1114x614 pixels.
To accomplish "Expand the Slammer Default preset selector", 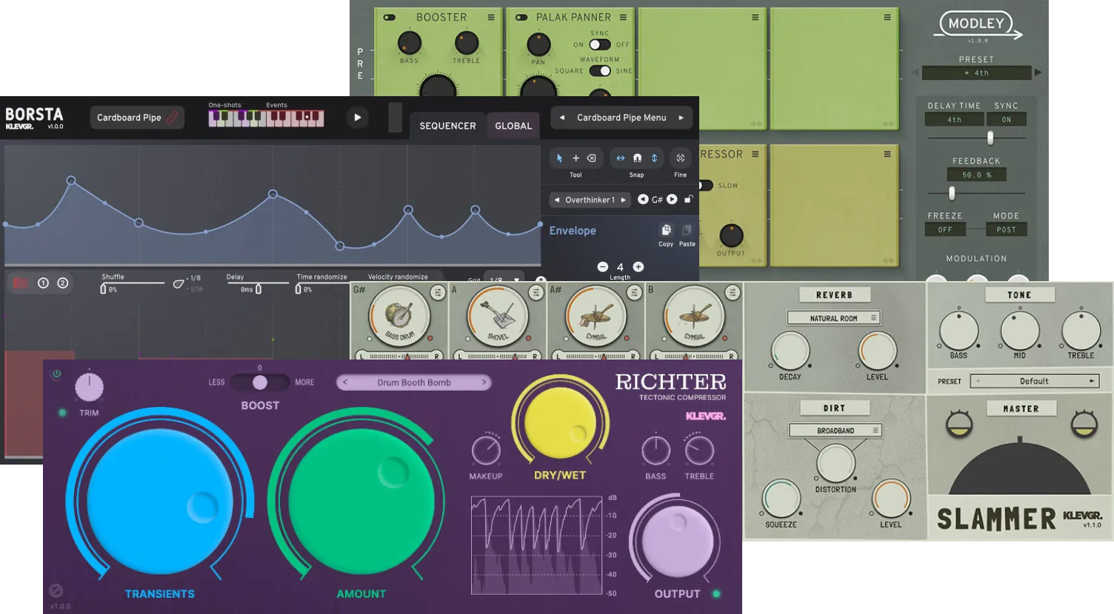I will click(x=1034, y=382).
